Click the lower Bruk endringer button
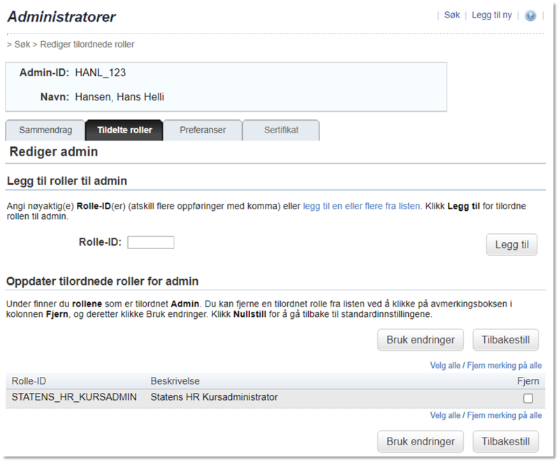 pos(421,441)
